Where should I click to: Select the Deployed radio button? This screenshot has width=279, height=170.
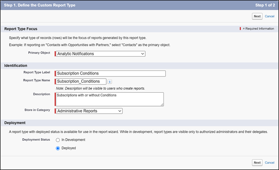(58, 148)
